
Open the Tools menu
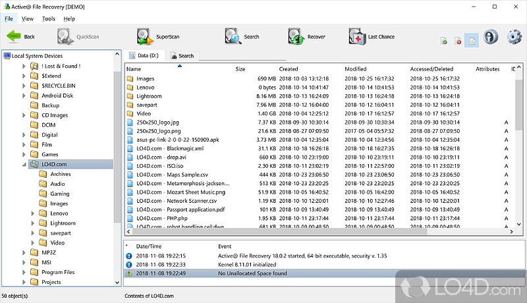[x=48, y=18]
